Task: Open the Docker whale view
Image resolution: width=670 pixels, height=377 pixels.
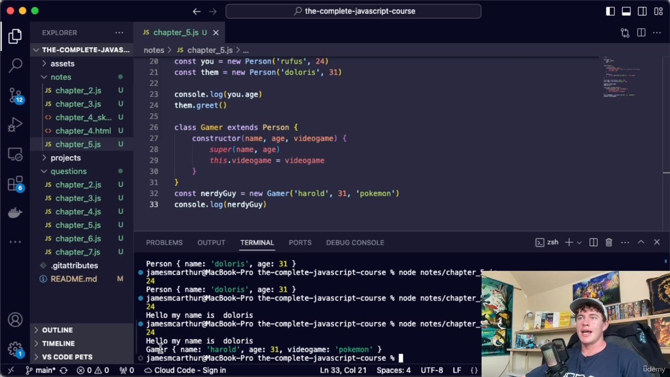Action: [15, 213]
